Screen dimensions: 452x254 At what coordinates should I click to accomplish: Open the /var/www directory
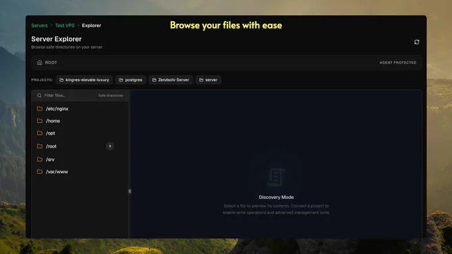[80, 172]
